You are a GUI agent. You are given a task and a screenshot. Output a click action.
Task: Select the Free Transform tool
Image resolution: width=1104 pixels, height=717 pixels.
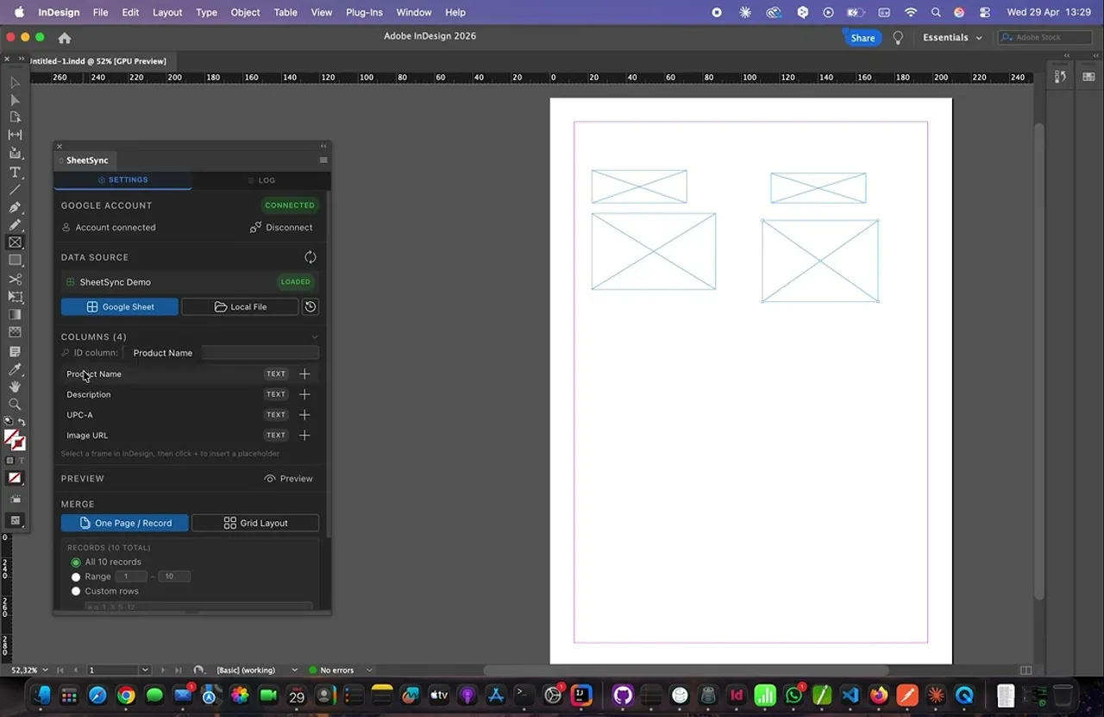[15, 297]
